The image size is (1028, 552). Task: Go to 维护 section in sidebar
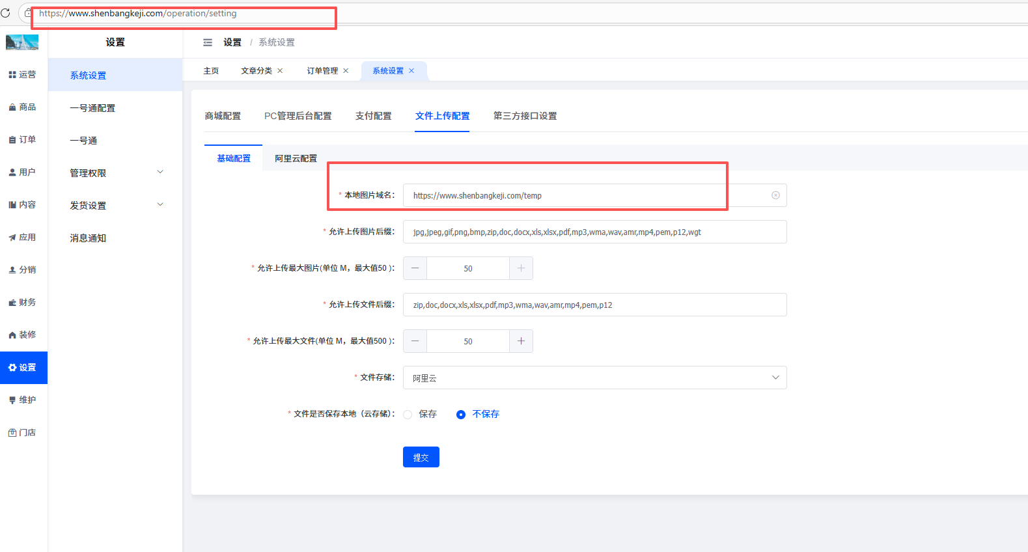click(23, 400)
